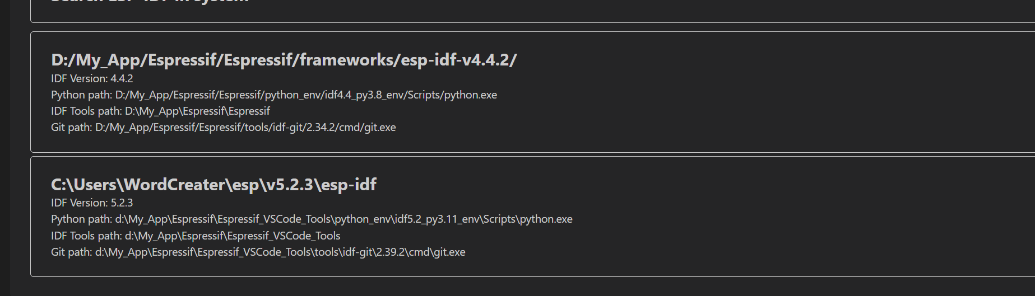This screenshot has width=1035, height=296.
Task: Click 'Python path:' label in the 4.4.2 card
Action: 81,95
